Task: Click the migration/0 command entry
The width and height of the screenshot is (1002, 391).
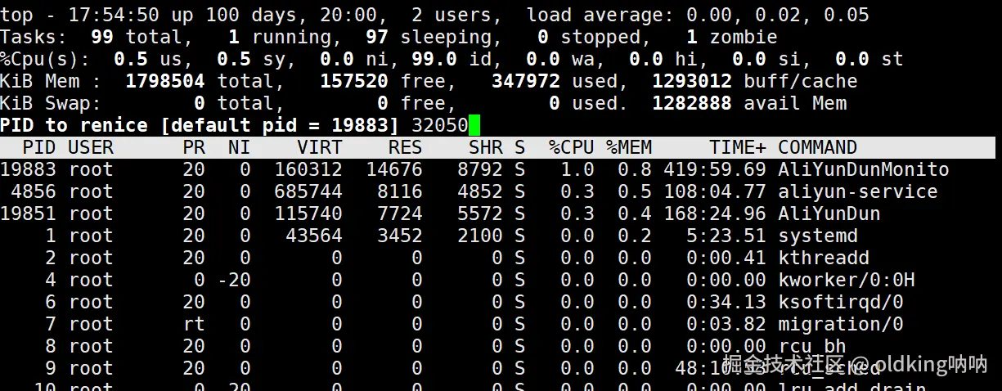Action: pos(841,324)
